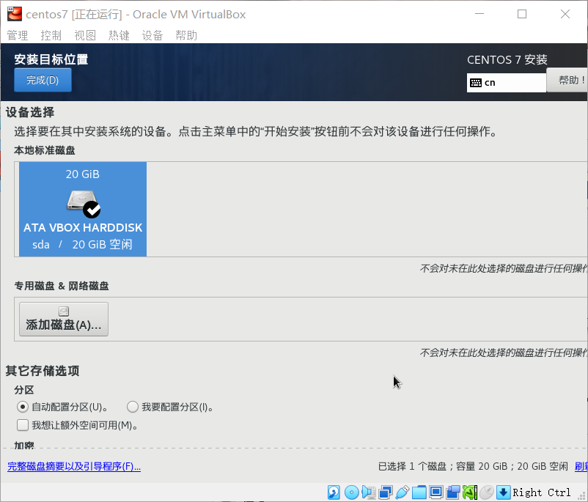This screenshot has width=588, height=502.
Task: Click the window resize grip at bottom-right corner
Action: coord(582,496)
